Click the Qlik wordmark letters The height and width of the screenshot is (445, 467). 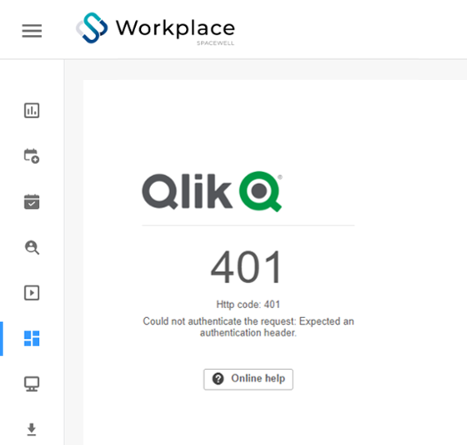187,191
